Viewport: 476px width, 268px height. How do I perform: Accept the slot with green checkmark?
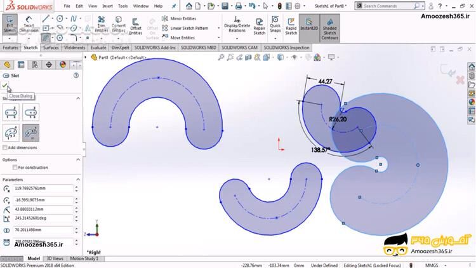5,85
